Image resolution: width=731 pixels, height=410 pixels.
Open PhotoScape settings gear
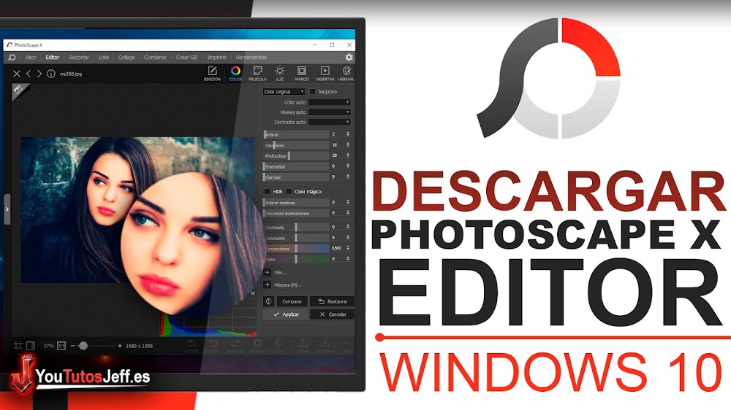(349, 57)
